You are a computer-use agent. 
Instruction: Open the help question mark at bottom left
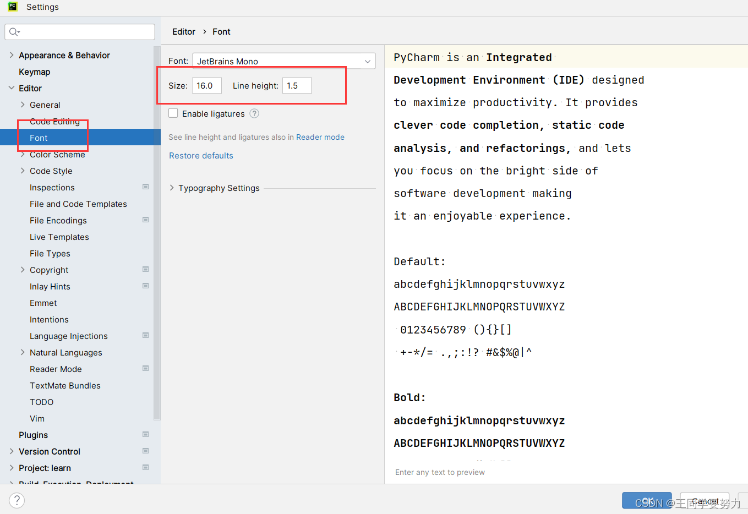pos(17,500)
